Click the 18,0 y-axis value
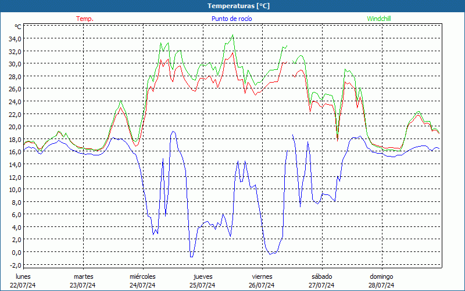Viewport: 465px width, 291px height. click(x=15, y=139)
